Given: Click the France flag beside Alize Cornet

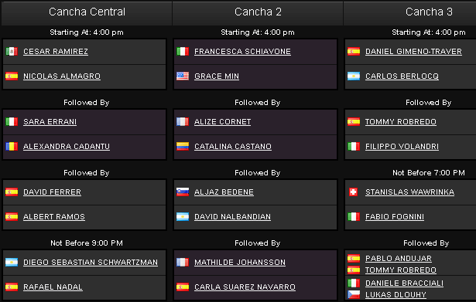Looking at the screenshot, I should point(183,121).
